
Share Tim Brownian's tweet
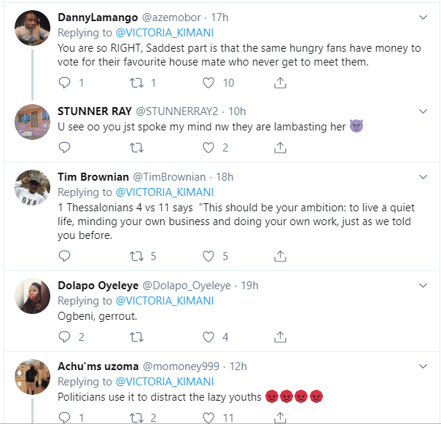point(280,256)
